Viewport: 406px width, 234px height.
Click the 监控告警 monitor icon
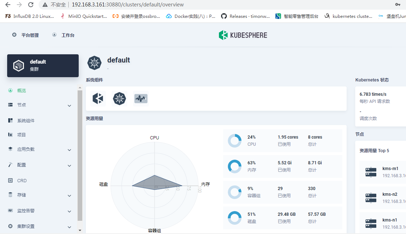pyautogui.click(x=10, y=210)
